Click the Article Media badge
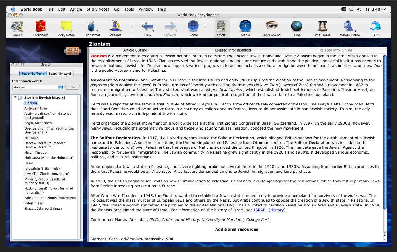The width and height of the screenshot is (397, 252). coord(73,51)
